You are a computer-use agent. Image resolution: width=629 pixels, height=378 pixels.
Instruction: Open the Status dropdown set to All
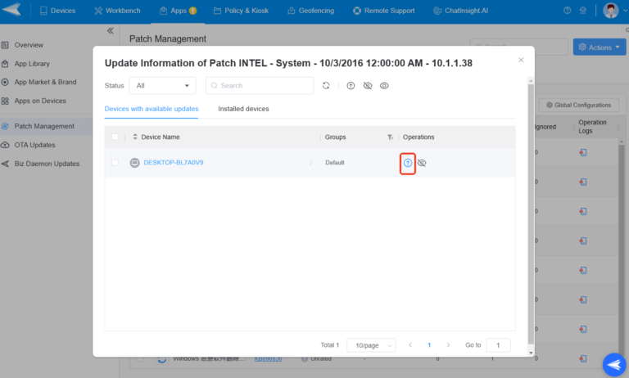(x=162, y=85)
